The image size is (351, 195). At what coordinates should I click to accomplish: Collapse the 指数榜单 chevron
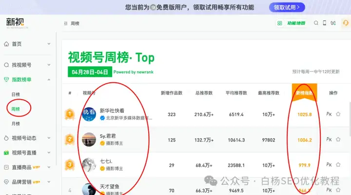click(x=49, y=80)
